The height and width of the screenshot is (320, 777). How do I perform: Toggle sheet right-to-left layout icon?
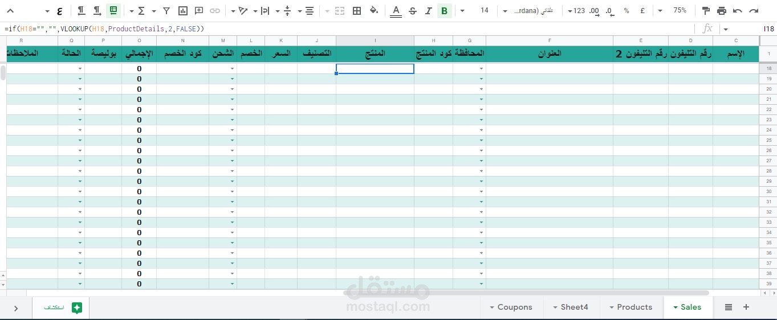(113, 11)
